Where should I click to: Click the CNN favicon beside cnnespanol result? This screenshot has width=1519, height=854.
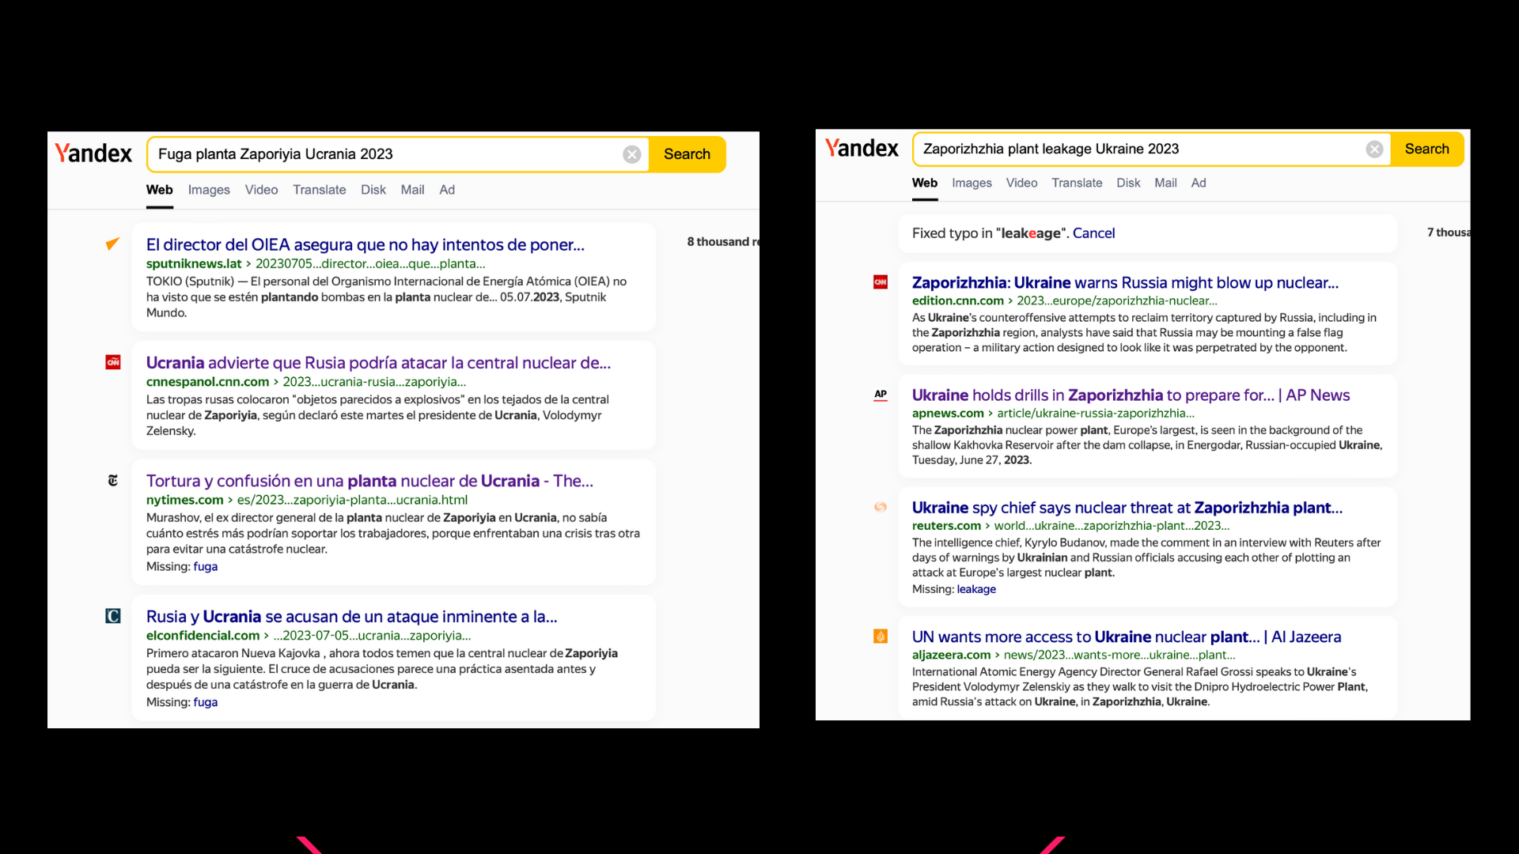113,362
